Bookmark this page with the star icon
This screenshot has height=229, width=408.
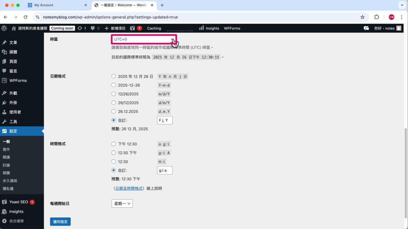[362, 17]
